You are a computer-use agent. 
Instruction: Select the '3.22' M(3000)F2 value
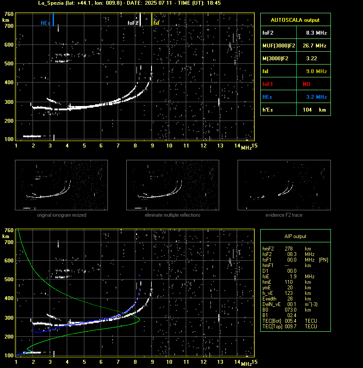tap(312, 59)
